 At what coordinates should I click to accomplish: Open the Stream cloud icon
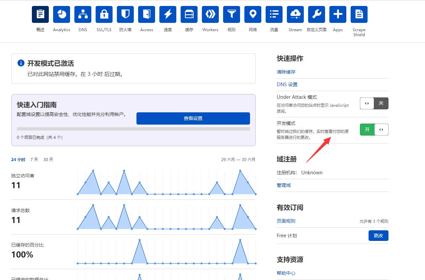pyautogui.click(x=295, y=15)
